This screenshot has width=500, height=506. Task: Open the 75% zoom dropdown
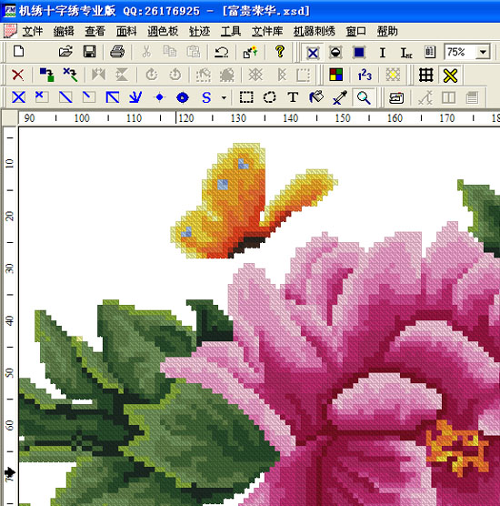coord(483,52)
